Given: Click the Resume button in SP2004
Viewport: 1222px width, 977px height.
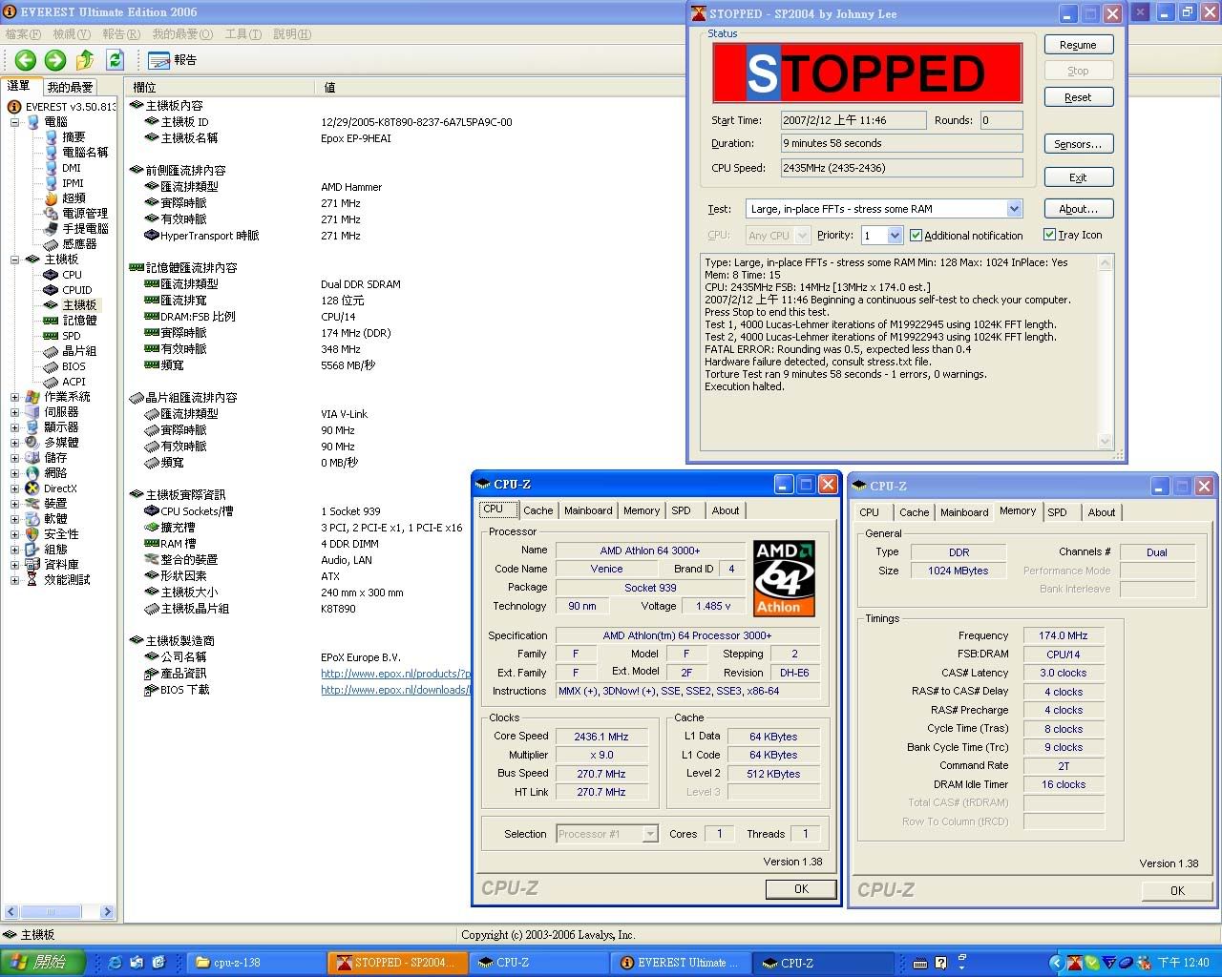Looking at the screenshot, I should 1078,45.
